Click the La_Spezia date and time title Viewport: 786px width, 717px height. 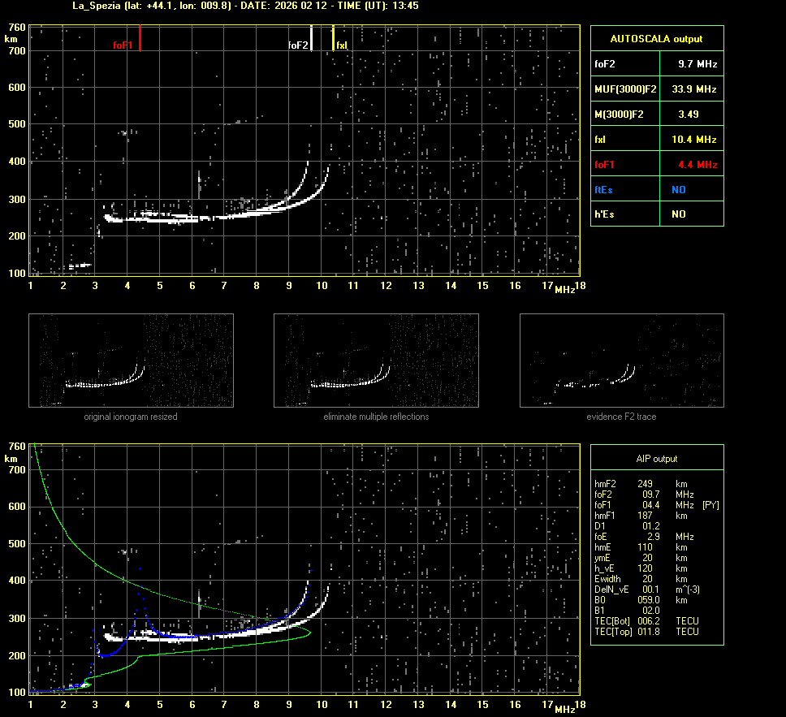245,6
